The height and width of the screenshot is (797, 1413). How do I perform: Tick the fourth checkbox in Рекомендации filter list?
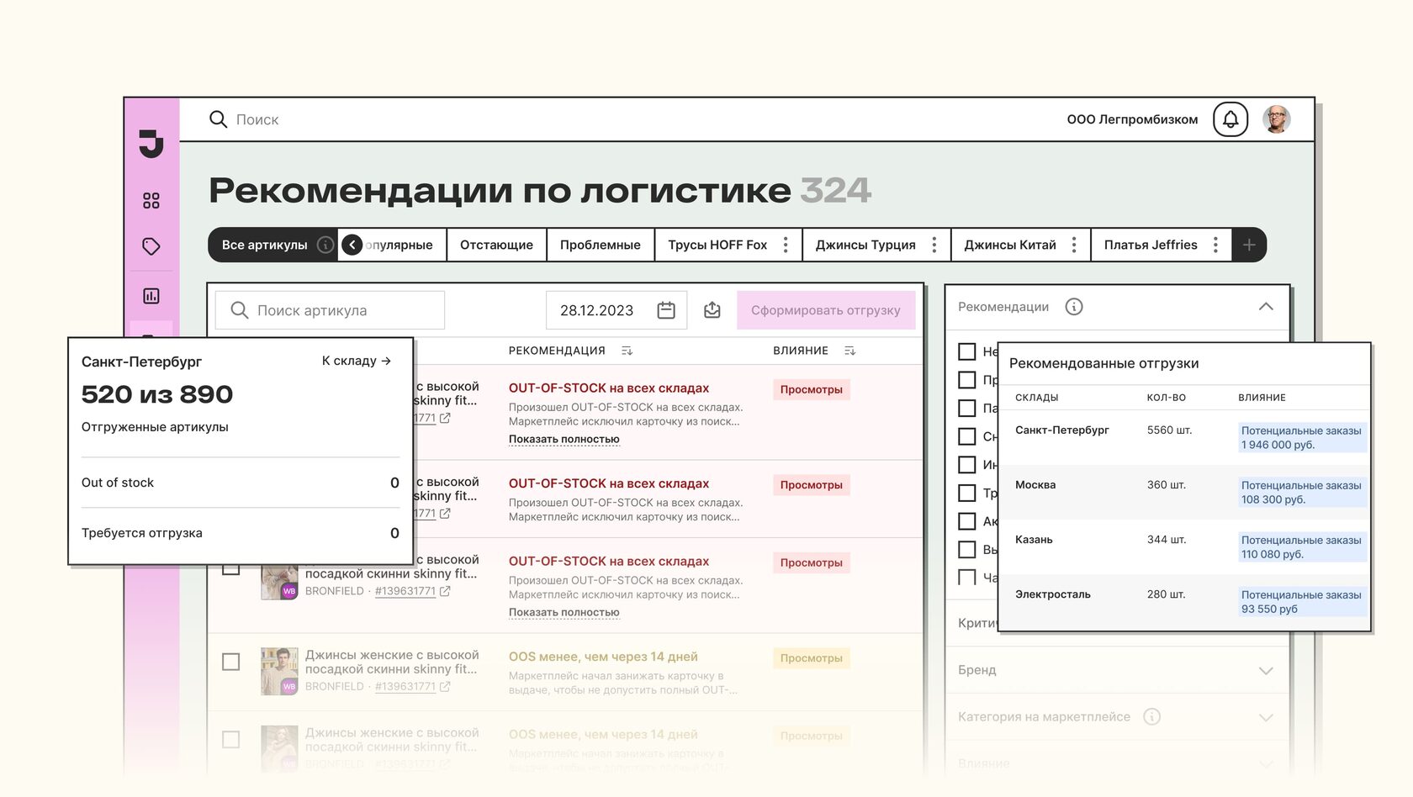pos(967,436)
